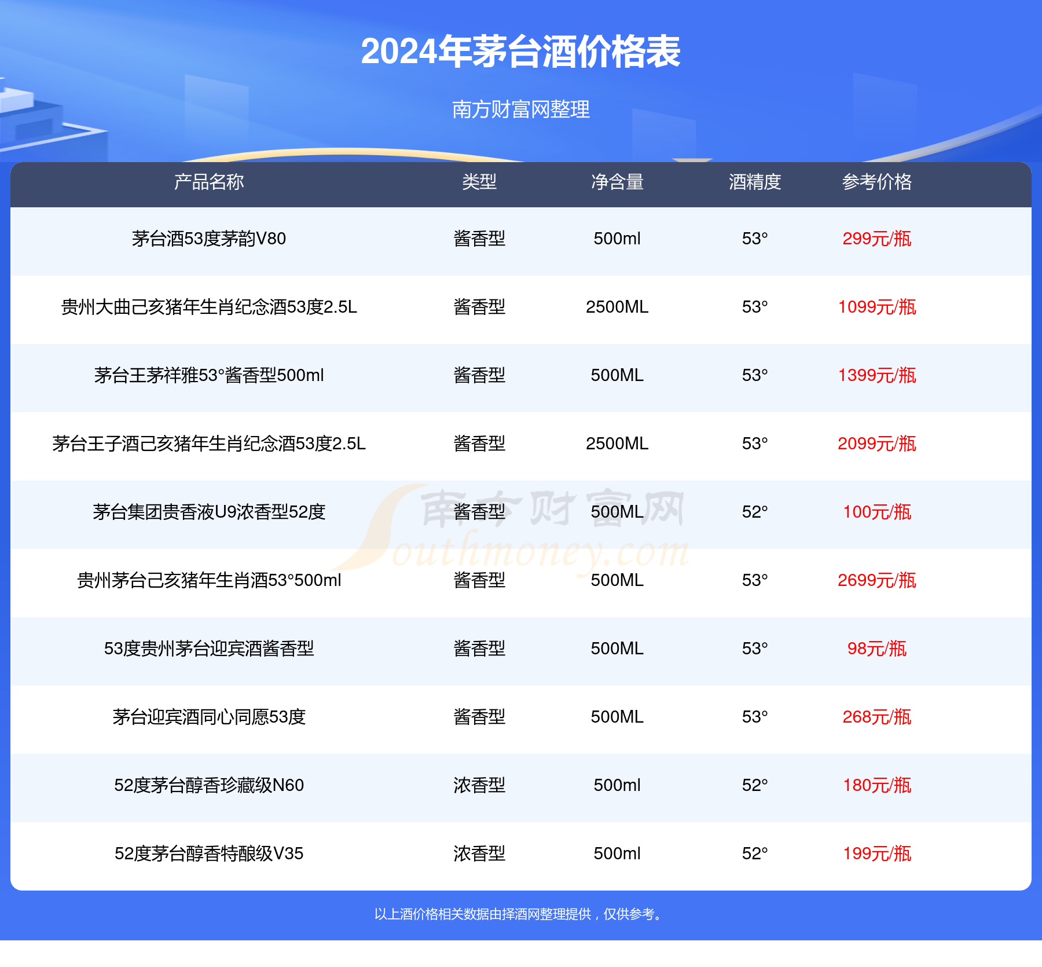Screen dimensions: 1042x967
Task: Click price 100元/瓶
Action: (x=877, y=512)
